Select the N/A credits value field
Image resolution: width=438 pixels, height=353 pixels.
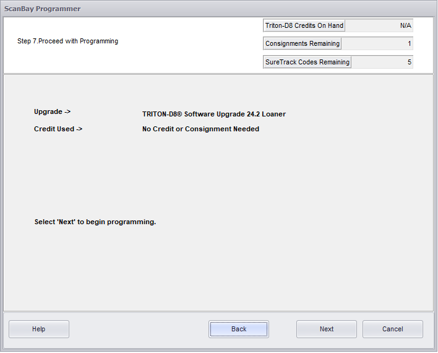379,25
